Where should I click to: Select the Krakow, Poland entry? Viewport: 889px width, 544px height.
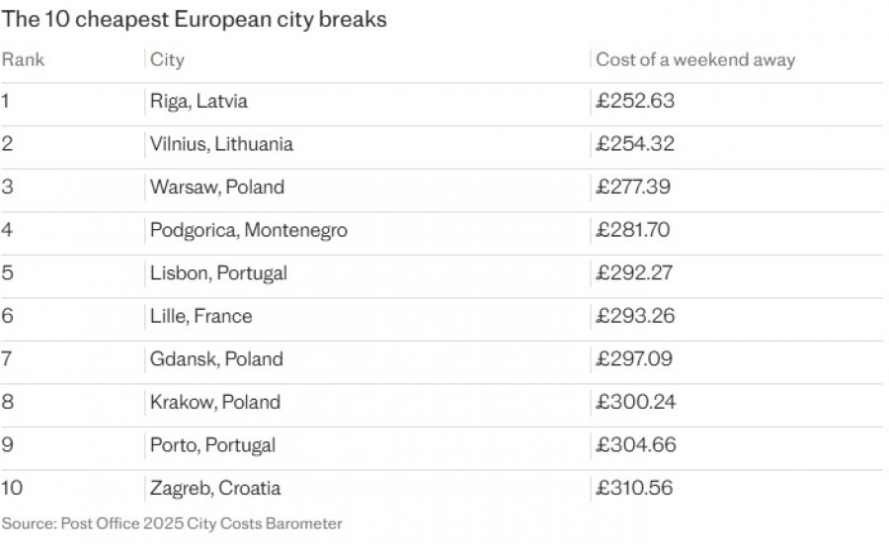pos(215,402)
